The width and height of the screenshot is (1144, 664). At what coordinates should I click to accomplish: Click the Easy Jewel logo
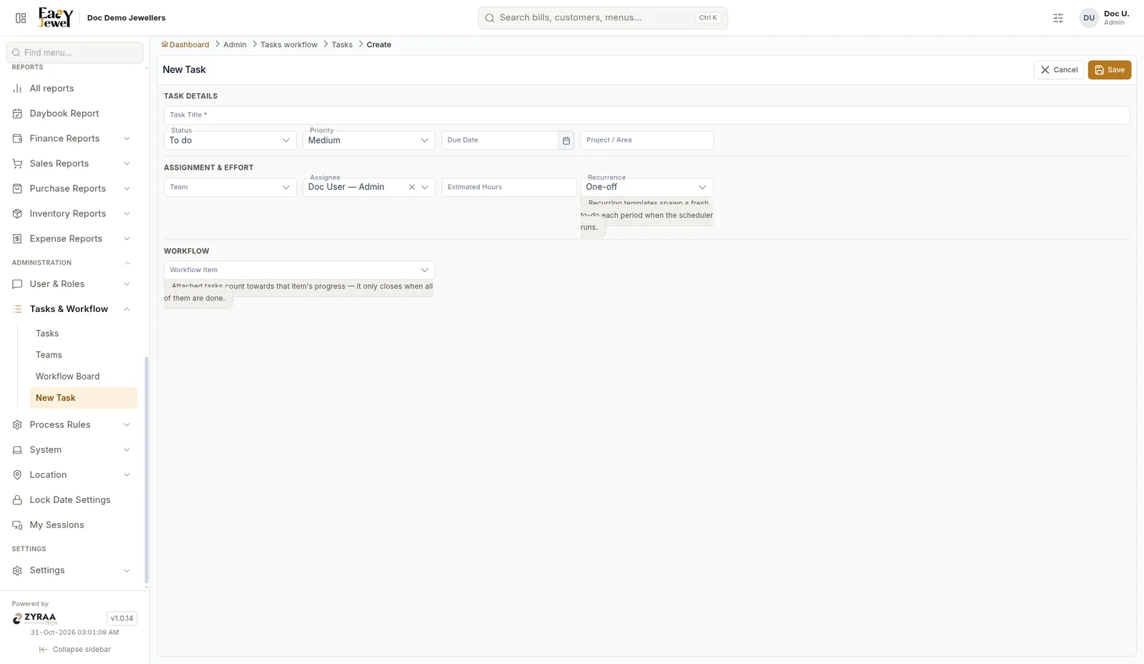[x=56, y=17]
